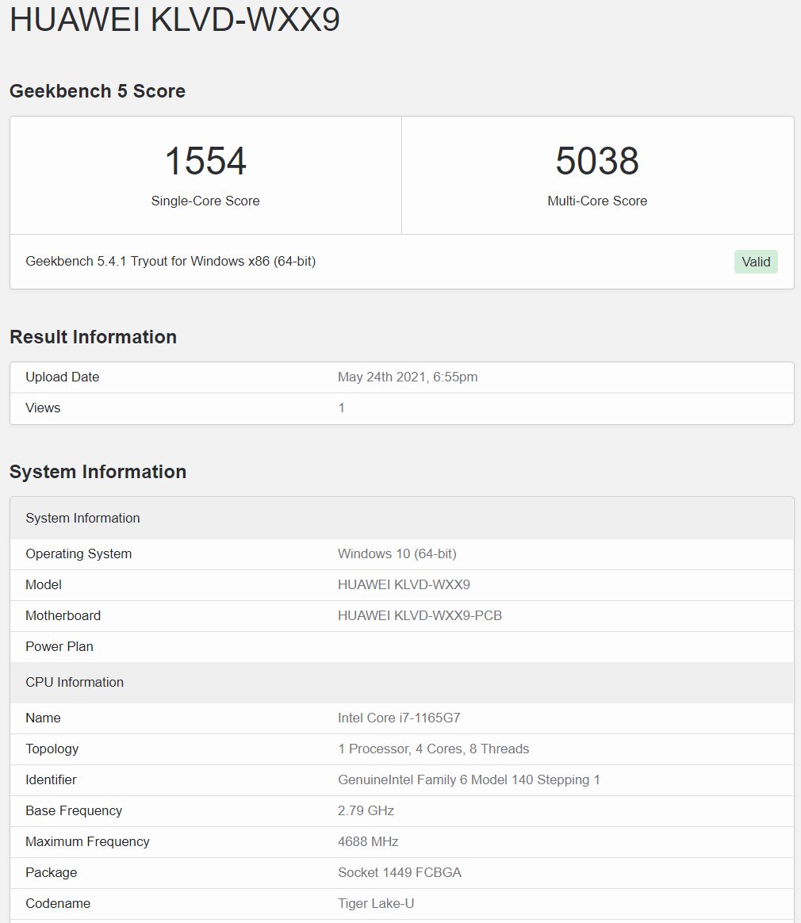Click the Motherboard value HUAWEI KLVD-WXX9-PCB

[x=420, y=615]
